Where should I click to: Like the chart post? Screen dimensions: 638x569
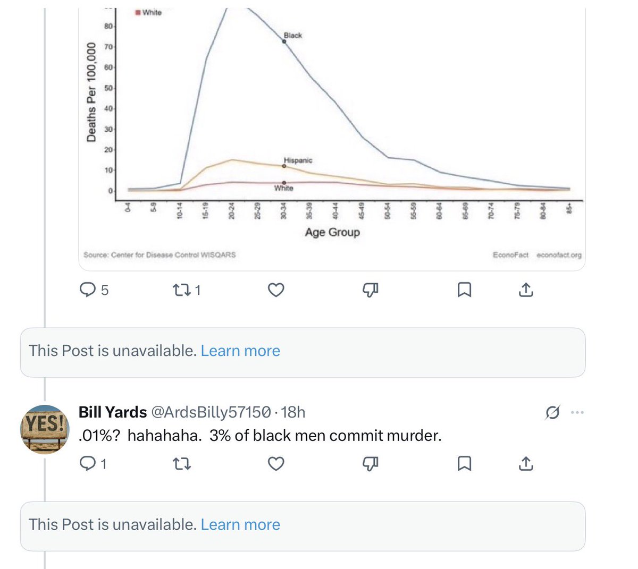[275, 290]
